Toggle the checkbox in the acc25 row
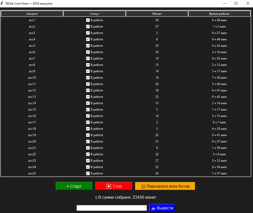 pos(88,173)
